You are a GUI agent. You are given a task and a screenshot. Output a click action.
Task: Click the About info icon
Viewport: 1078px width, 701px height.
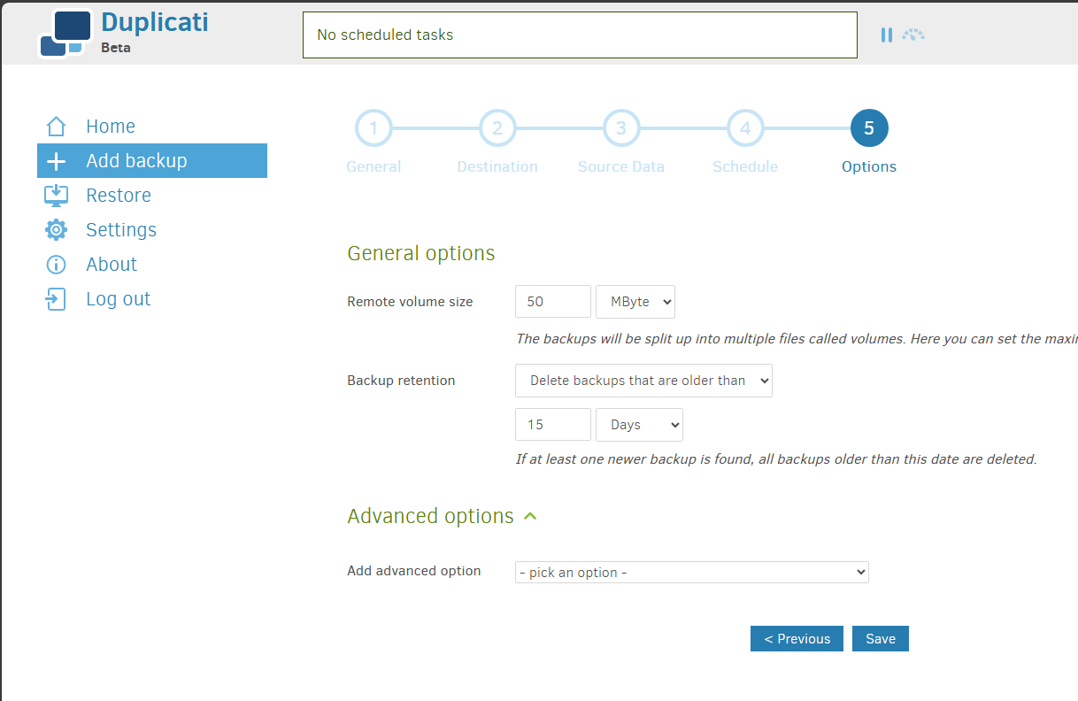pos(56,264)
